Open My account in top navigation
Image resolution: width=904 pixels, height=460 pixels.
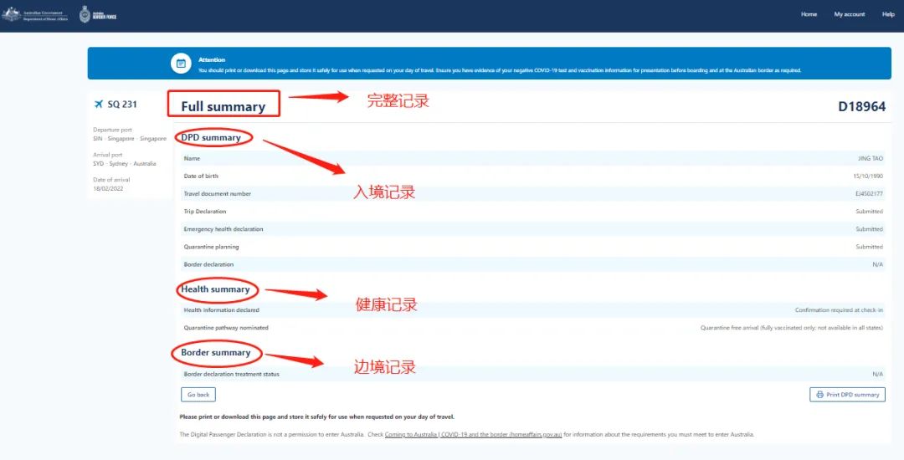(x=849, y=14)
